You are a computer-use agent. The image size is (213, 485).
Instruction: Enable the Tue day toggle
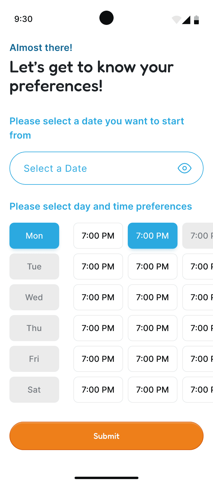click(x=34, y=266)
